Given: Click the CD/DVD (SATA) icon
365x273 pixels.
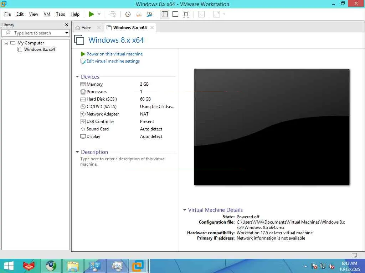Looking at the screenshot, I should (x=83, y=107).
